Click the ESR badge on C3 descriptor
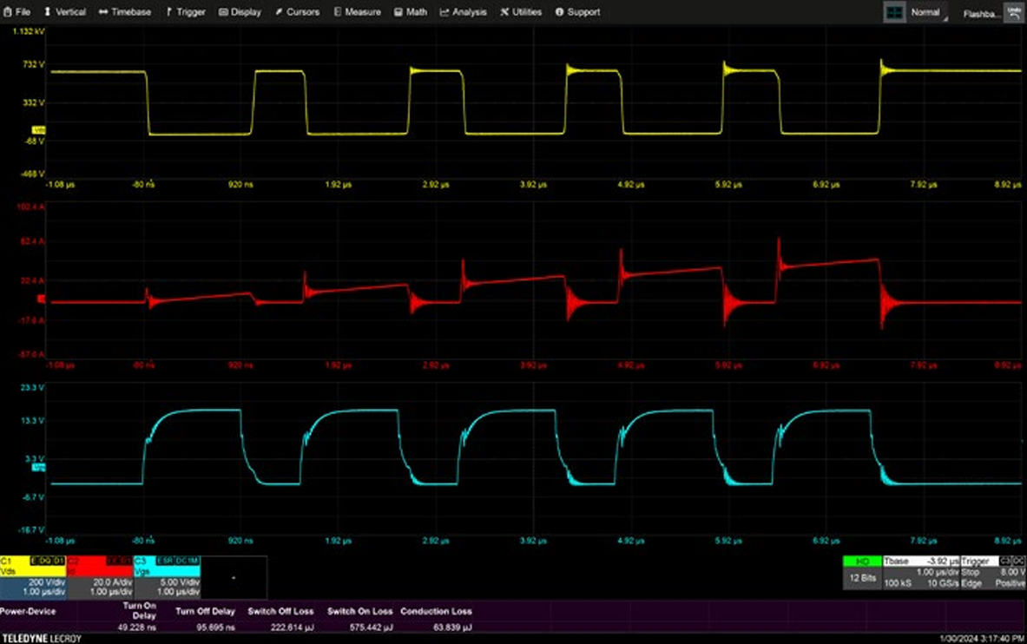Screen dimensions: 1027x644 tap(164, 561)
